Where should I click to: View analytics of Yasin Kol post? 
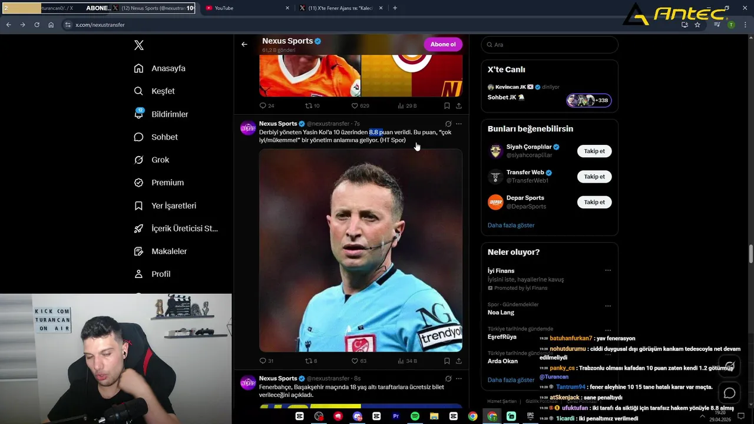[407, 361]
